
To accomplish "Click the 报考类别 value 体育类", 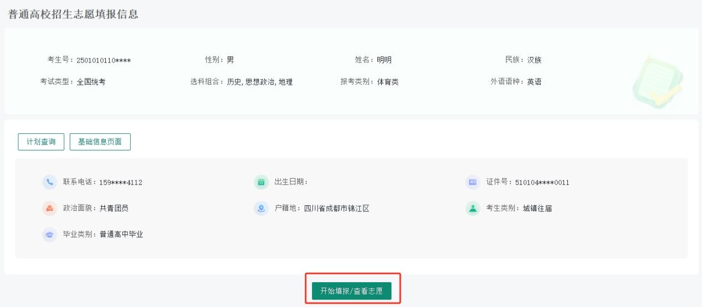I will coord(388,82).
